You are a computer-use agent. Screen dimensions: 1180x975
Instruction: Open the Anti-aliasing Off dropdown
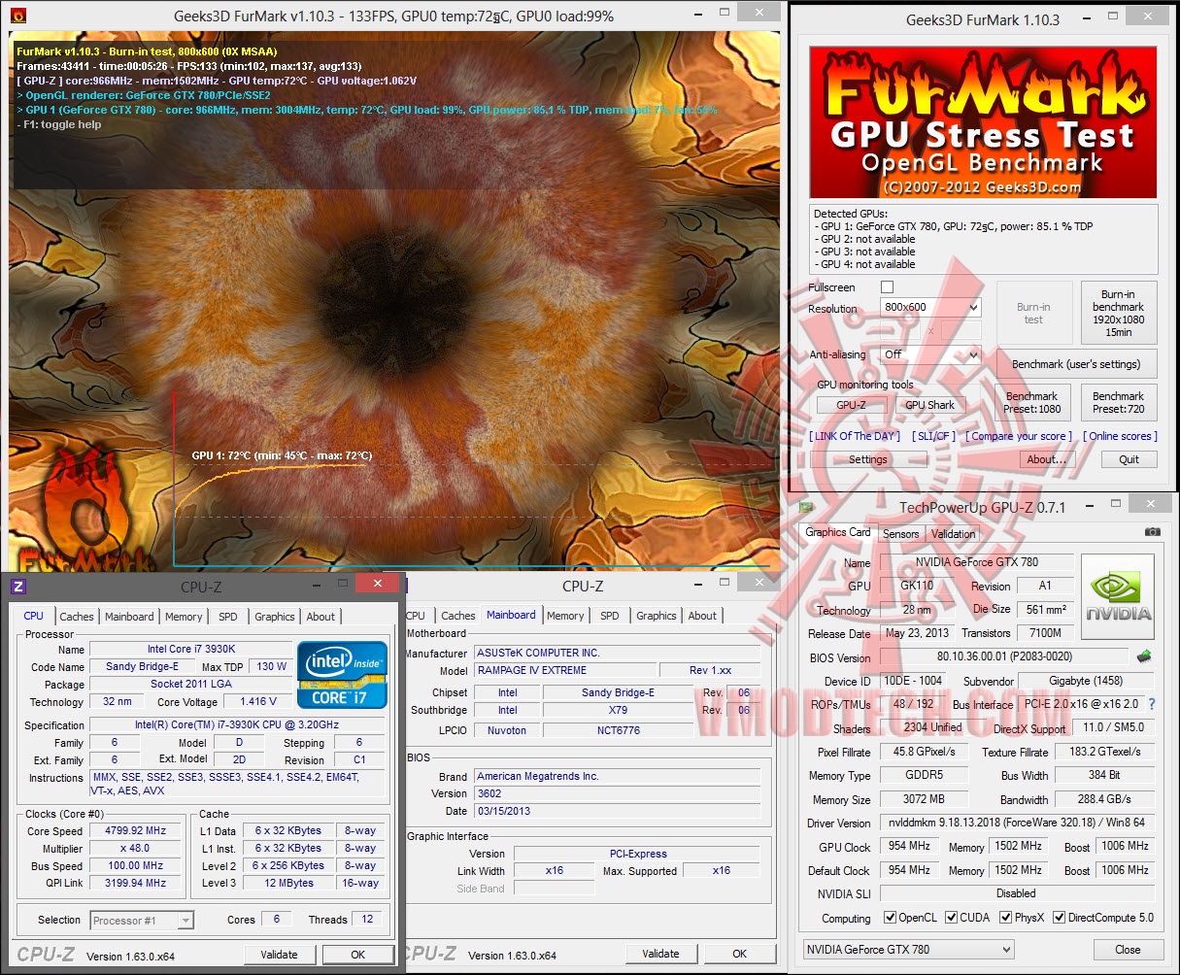pos(930,354)
